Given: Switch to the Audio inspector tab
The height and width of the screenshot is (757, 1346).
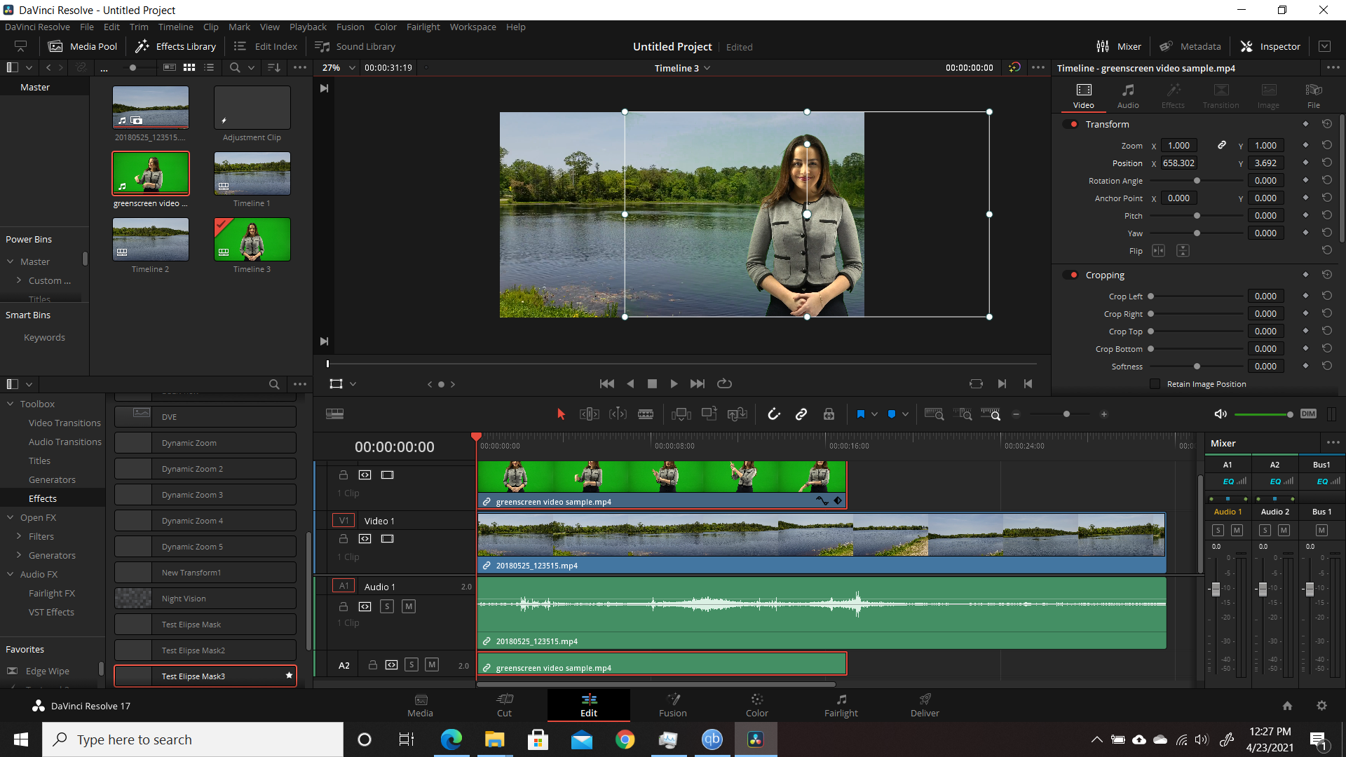Looking at the screenshot, I should pos(1128,96).
